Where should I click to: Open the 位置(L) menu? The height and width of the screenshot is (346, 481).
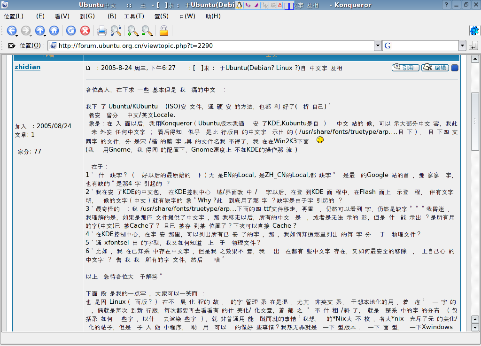point(14,16)
